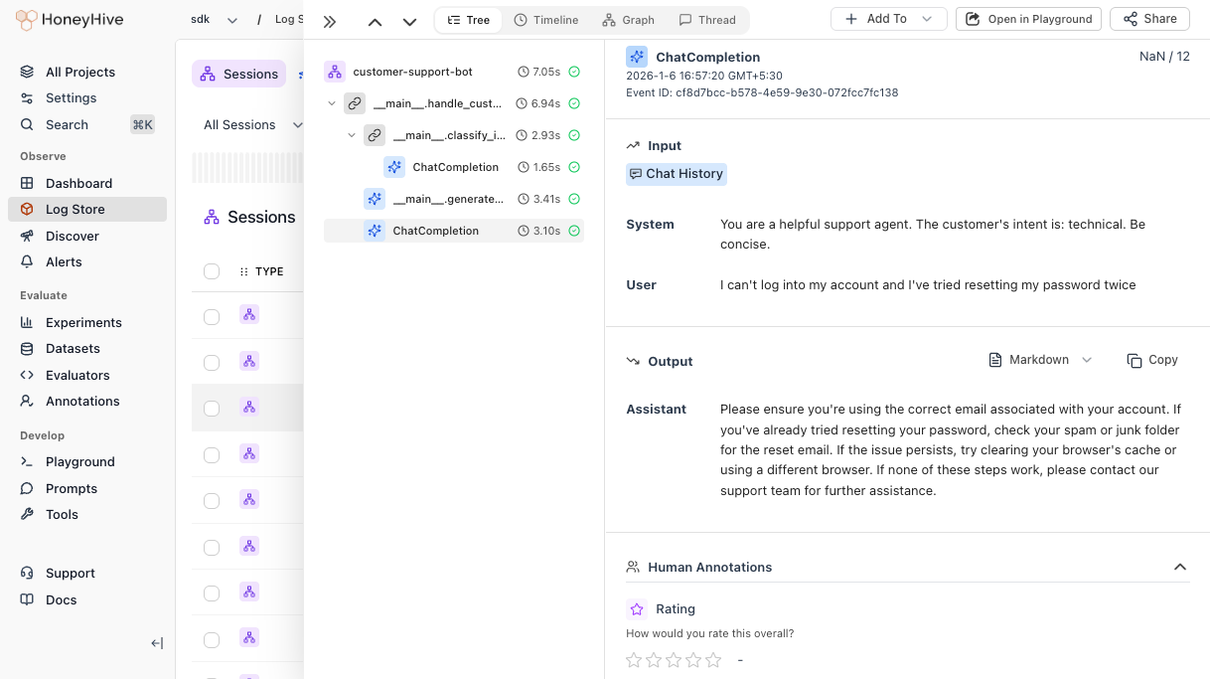Collapse the detail panel with double chevron
The image size is (1210, 679).
tap(330, 21)
